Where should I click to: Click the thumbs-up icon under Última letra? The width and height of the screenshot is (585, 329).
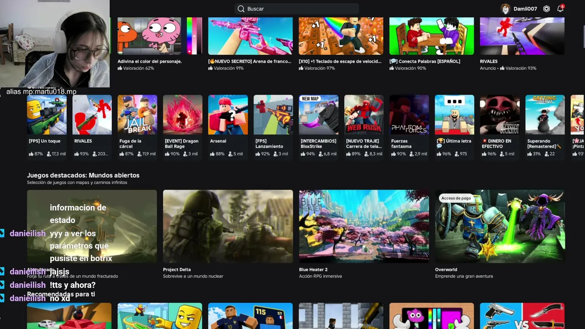coord(439,154)
